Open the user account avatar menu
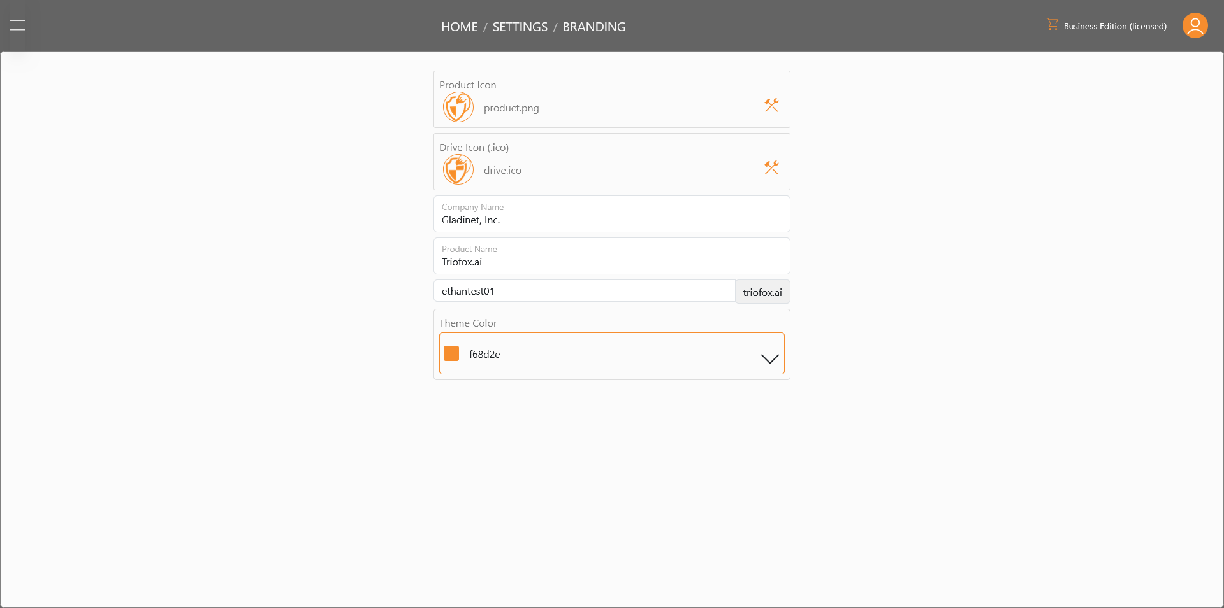Image resolution: width=1224 pixels, height=608 pixels. pyautogui.click(x=1195, y=25)
